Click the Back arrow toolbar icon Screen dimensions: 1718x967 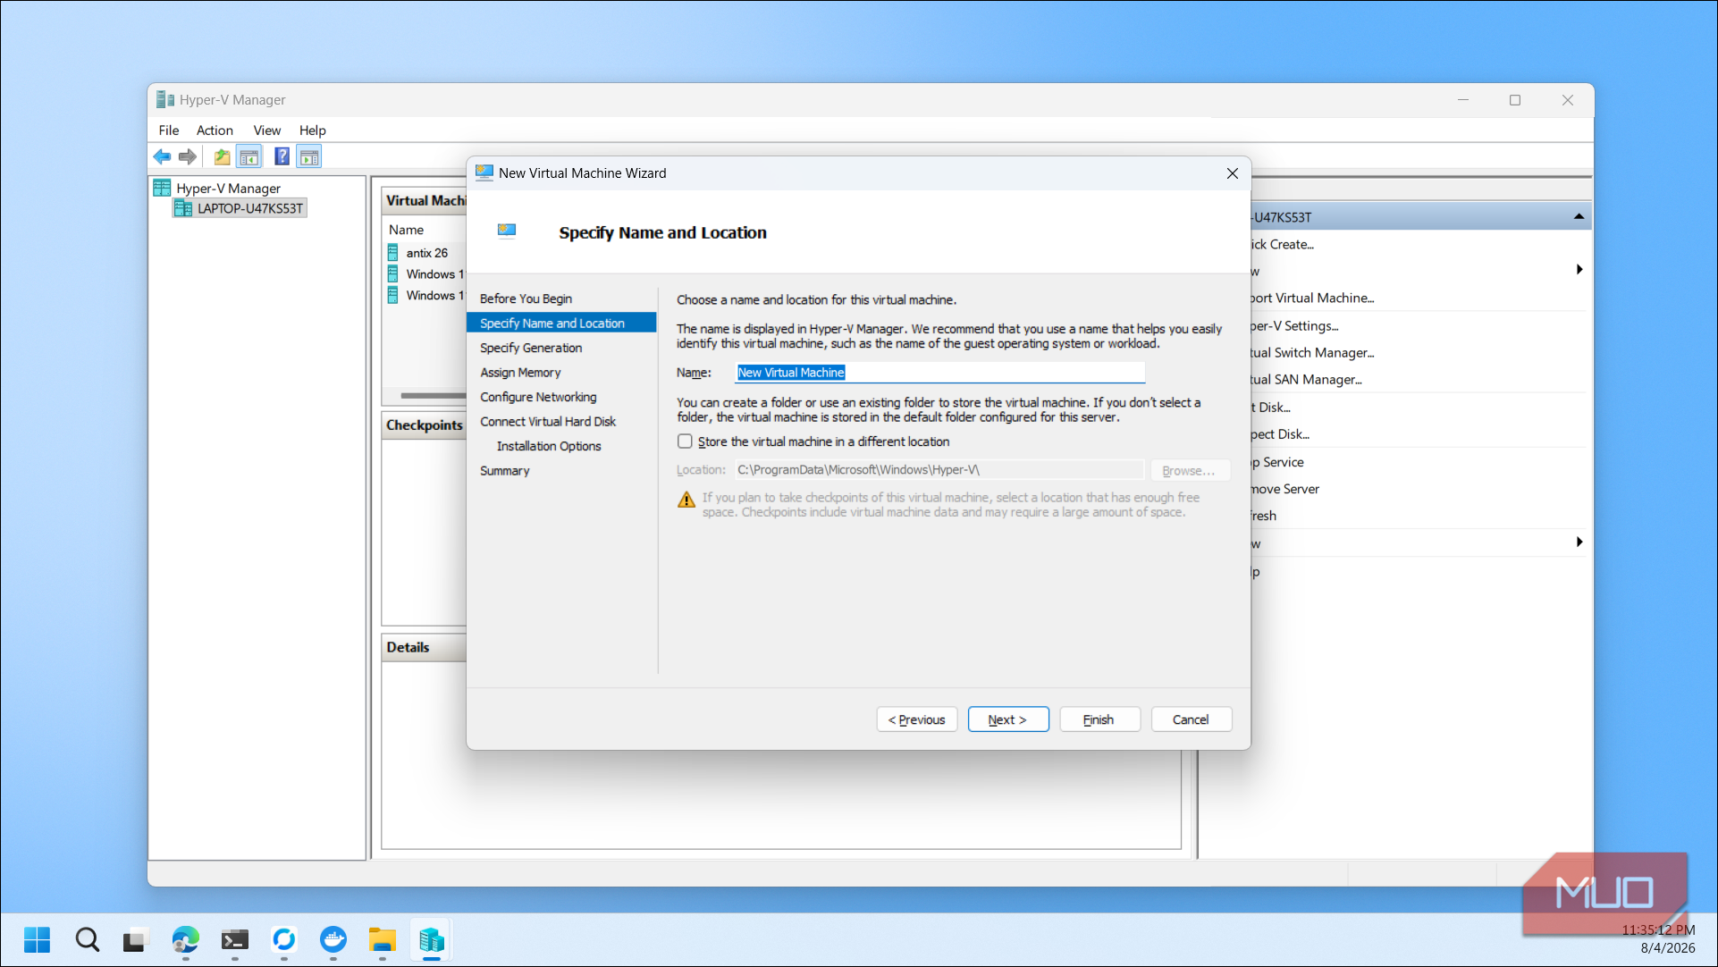tap(162, 157)
